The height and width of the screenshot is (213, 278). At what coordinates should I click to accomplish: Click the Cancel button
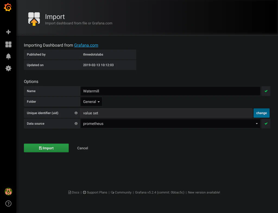(x=83, y=148)
